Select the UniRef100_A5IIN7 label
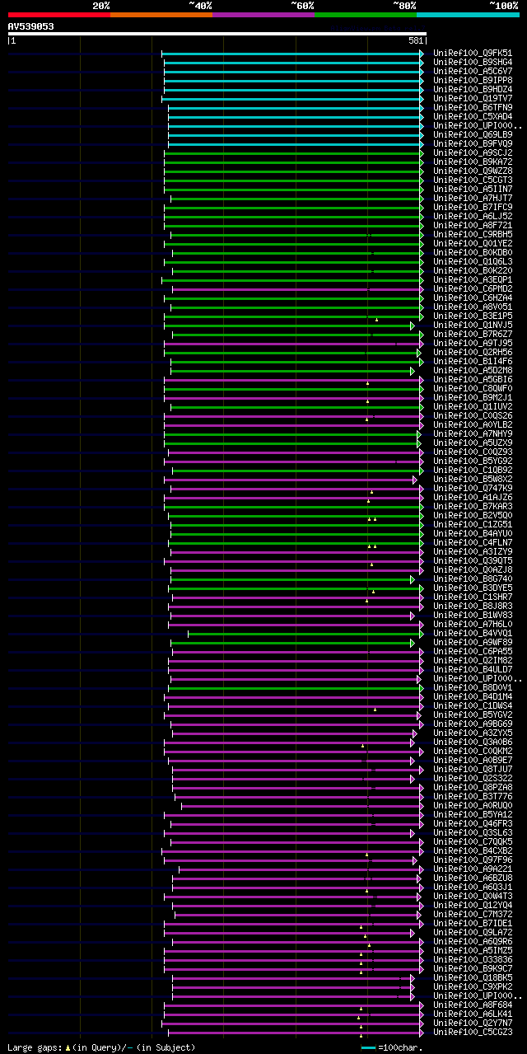The image size is (527, 1054). coord(473,189)
